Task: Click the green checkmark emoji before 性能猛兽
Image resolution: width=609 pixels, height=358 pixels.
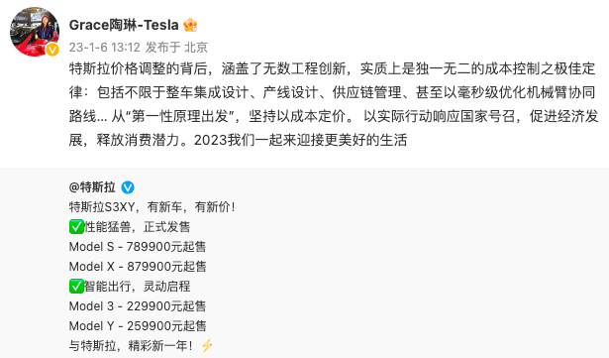Action: (76, 226)
